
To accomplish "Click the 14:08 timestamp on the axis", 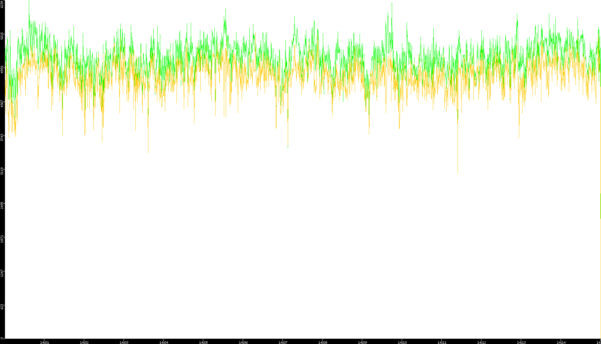I will tap(323, 342).
